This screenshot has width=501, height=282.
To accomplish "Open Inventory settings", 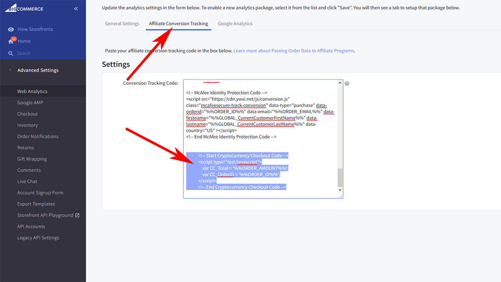I will [x=28, y=125].
